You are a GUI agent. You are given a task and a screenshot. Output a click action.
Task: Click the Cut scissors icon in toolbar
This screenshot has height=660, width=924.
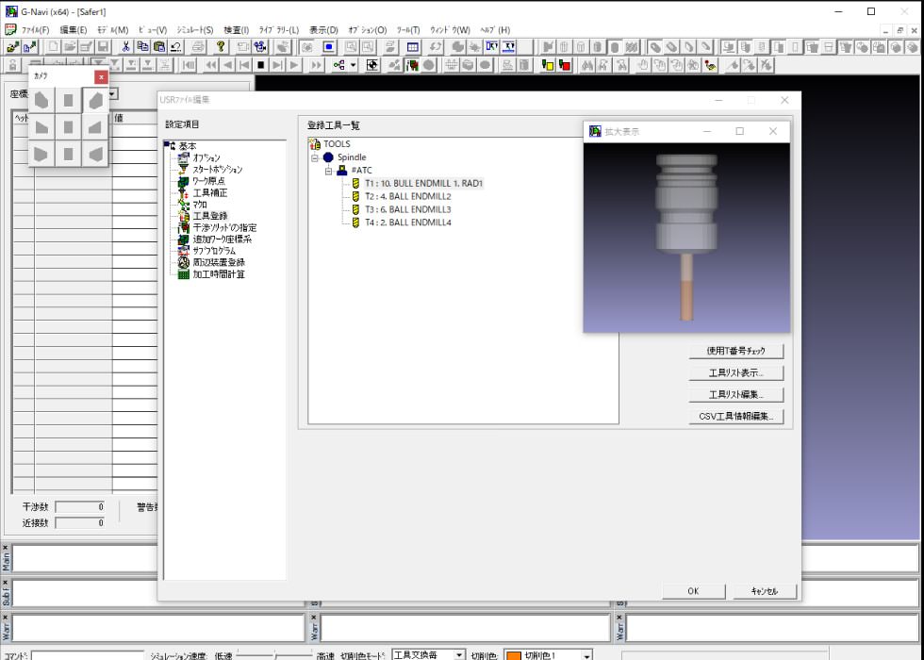click(x=125, y=46)
